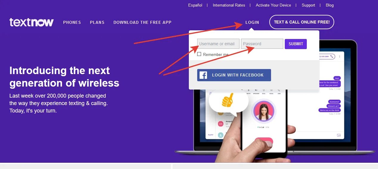Click the attach image icon in laptop chat

click(339, 135)
